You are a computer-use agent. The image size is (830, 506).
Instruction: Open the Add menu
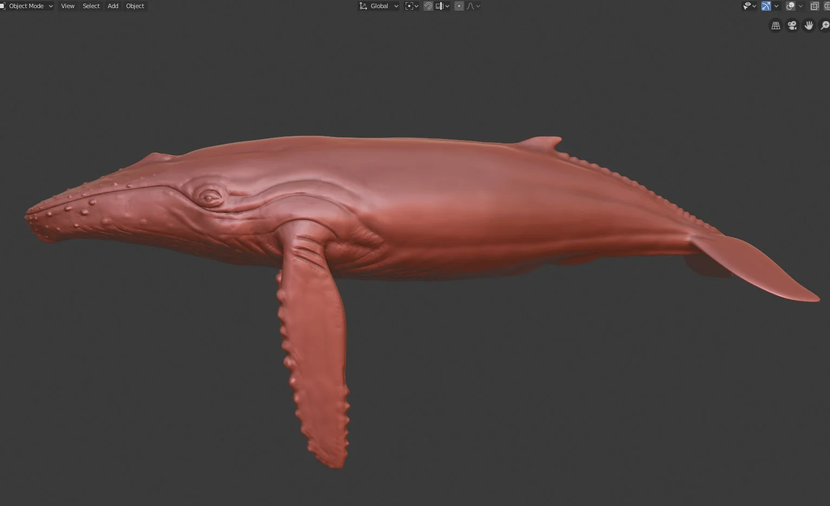pos(113,6)
